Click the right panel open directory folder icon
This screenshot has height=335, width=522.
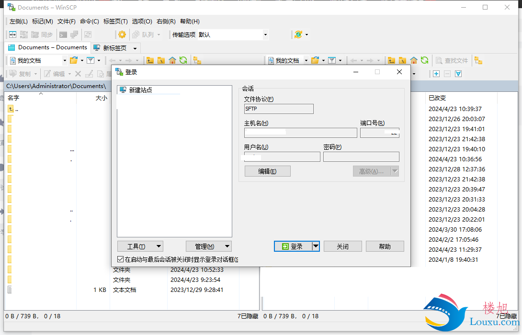pyautogui.click(x=315, y=61)
